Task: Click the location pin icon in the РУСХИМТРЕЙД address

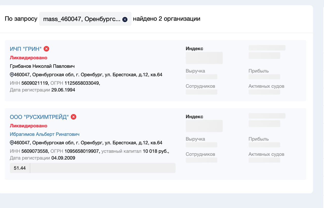Action: tap(12, 143)
